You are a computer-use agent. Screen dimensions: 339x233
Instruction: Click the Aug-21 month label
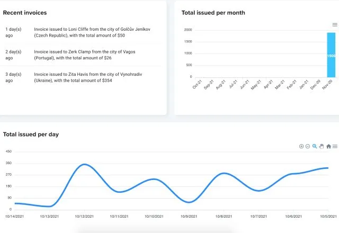point(221,85)
